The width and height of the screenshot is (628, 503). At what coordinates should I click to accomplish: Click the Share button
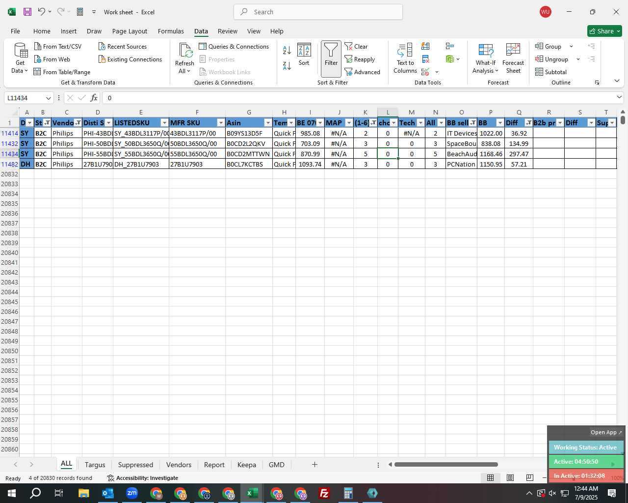click(x=604, y=31)
